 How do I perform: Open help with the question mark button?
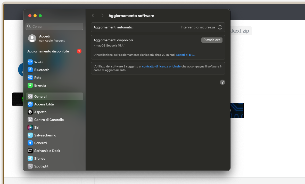point(222,82)
